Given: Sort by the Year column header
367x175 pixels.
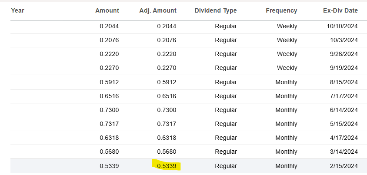Looking at the screenshot, I should [17, 10].
